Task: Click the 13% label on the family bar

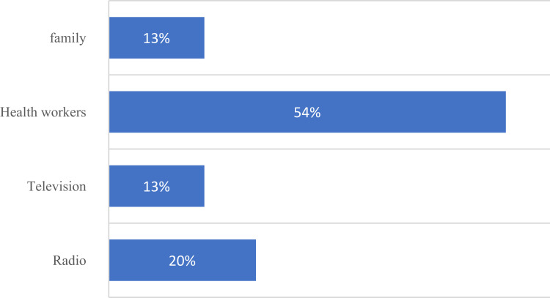Action: pyautogui.click(x=157, y=39)
